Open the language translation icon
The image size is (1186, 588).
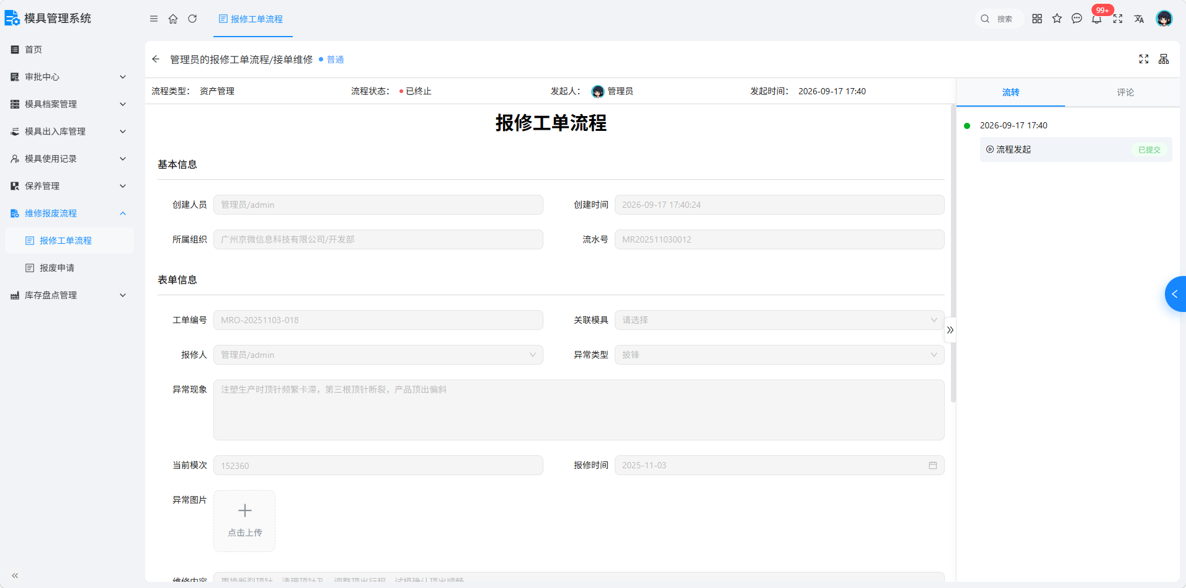1139,19
